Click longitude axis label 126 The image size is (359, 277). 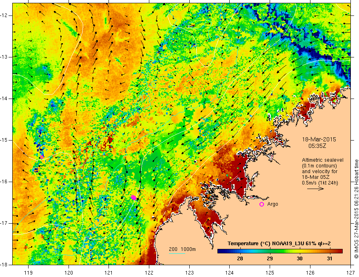(310, 273)
